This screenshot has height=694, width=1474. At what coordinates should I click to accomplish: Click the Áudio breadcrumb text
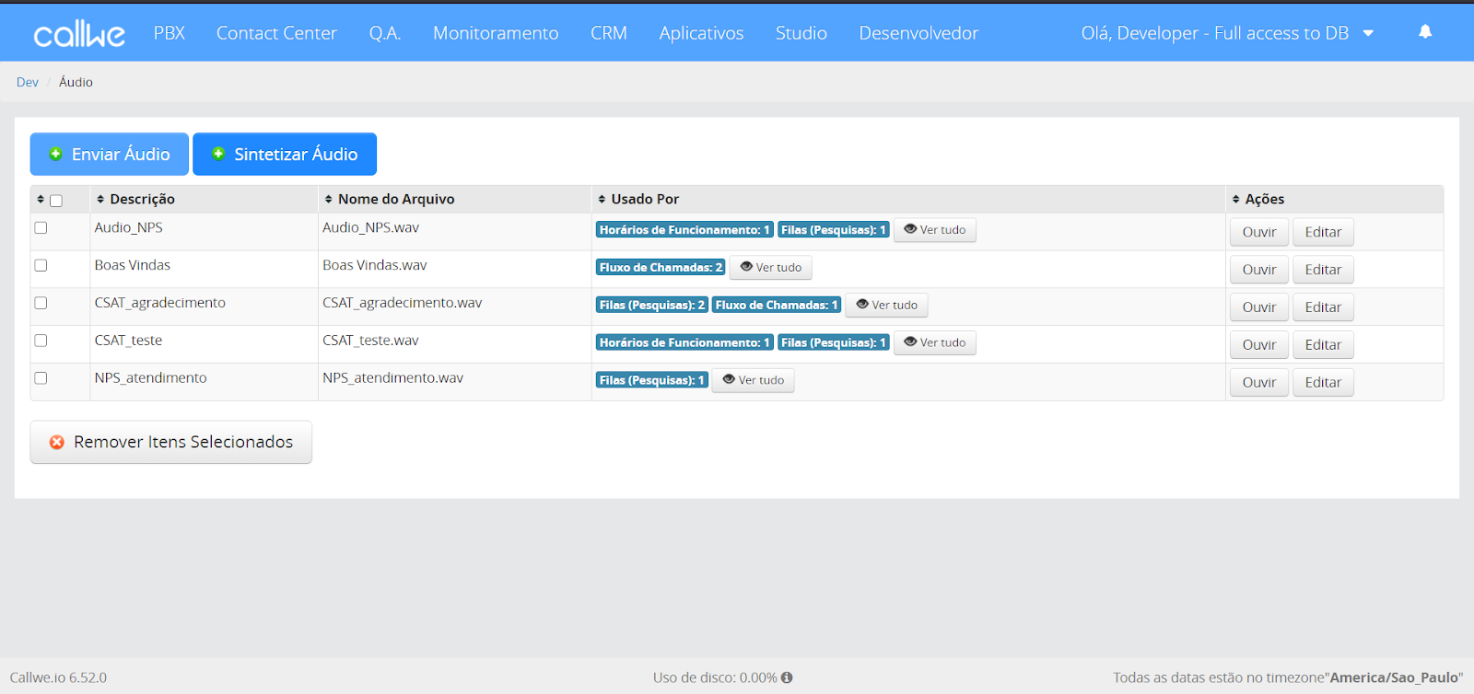76,82
